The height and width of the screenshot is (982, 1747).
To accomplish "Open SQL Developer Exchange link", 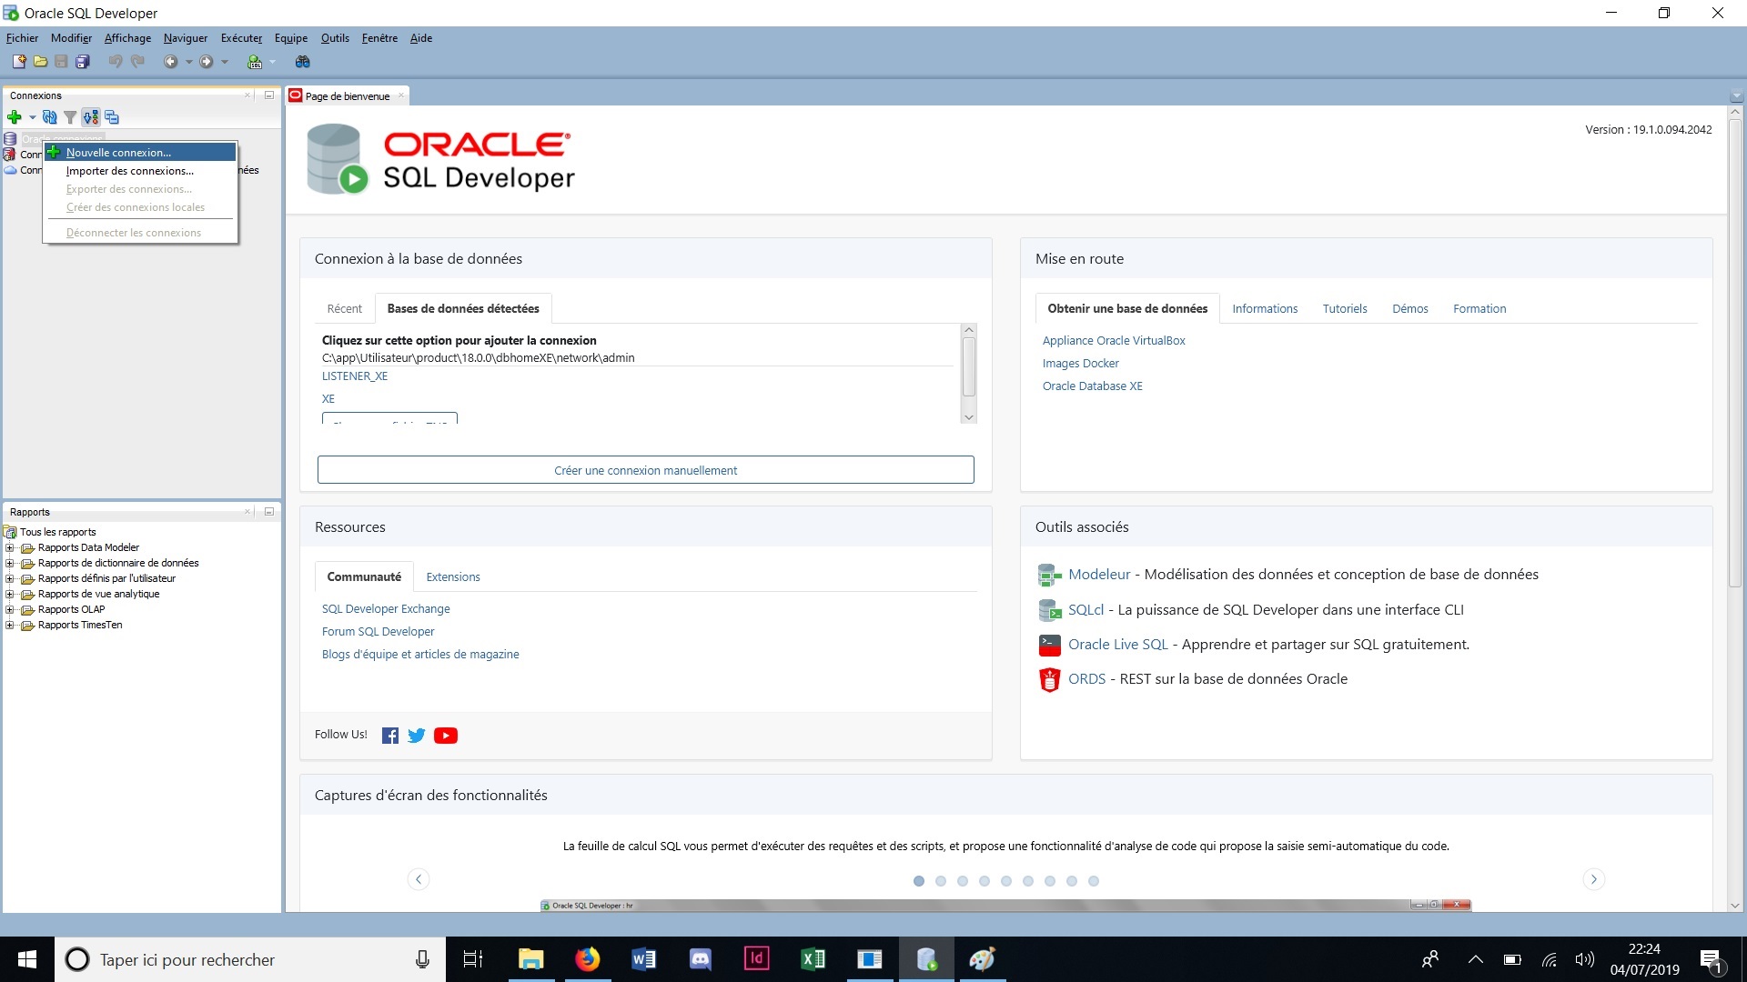I will pyautogui.click(x=386, y=609).
